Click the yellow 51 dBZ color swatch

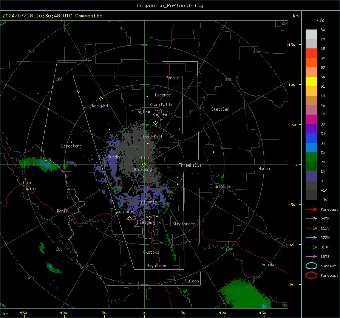[x=311, y=81]
